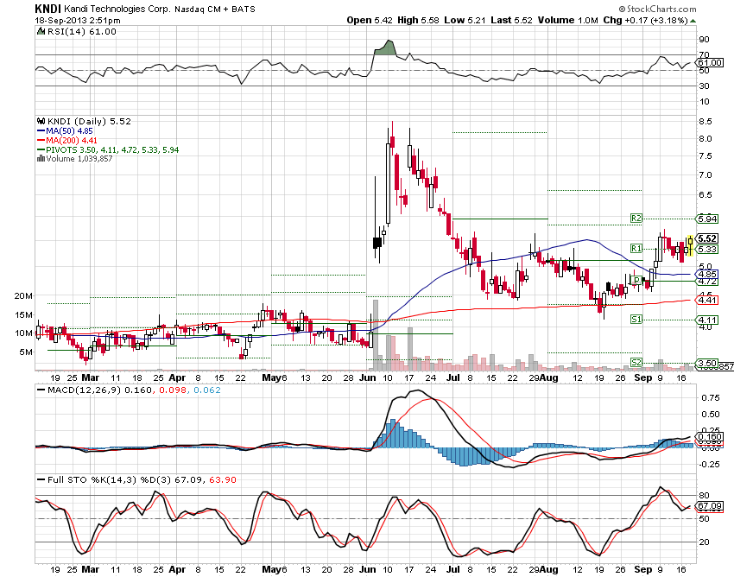The height and width of the screenshot is (577, 734).
Task: Click the Kandi Technologies Corp. company name
Action: [x=117, y=9]
